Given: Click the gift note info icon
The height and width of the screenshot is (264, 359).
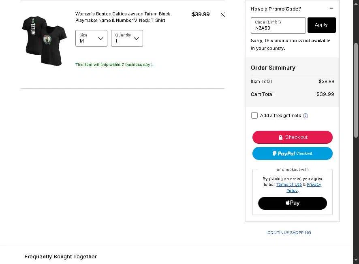Looking at the screenshot, I should (306, 116).
